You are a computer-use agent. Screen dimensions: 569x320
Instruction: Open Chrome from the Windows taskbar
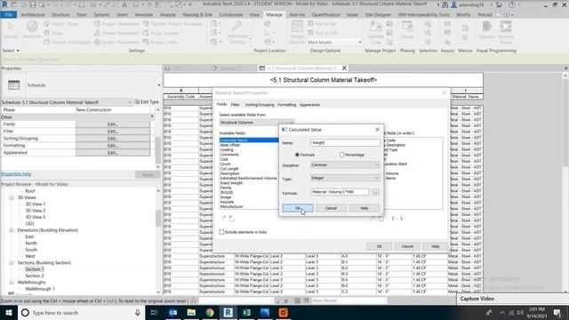pyautogui.click(x=210, y=312)
